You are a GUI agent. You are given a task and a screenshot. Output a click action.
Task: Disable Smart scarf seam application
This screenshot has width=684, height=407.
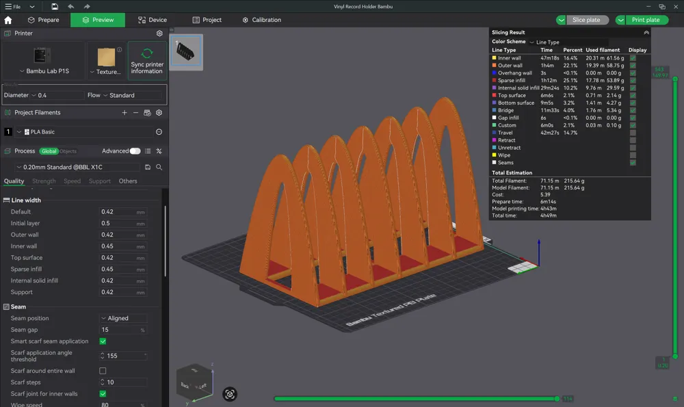[x=103, y=341]
